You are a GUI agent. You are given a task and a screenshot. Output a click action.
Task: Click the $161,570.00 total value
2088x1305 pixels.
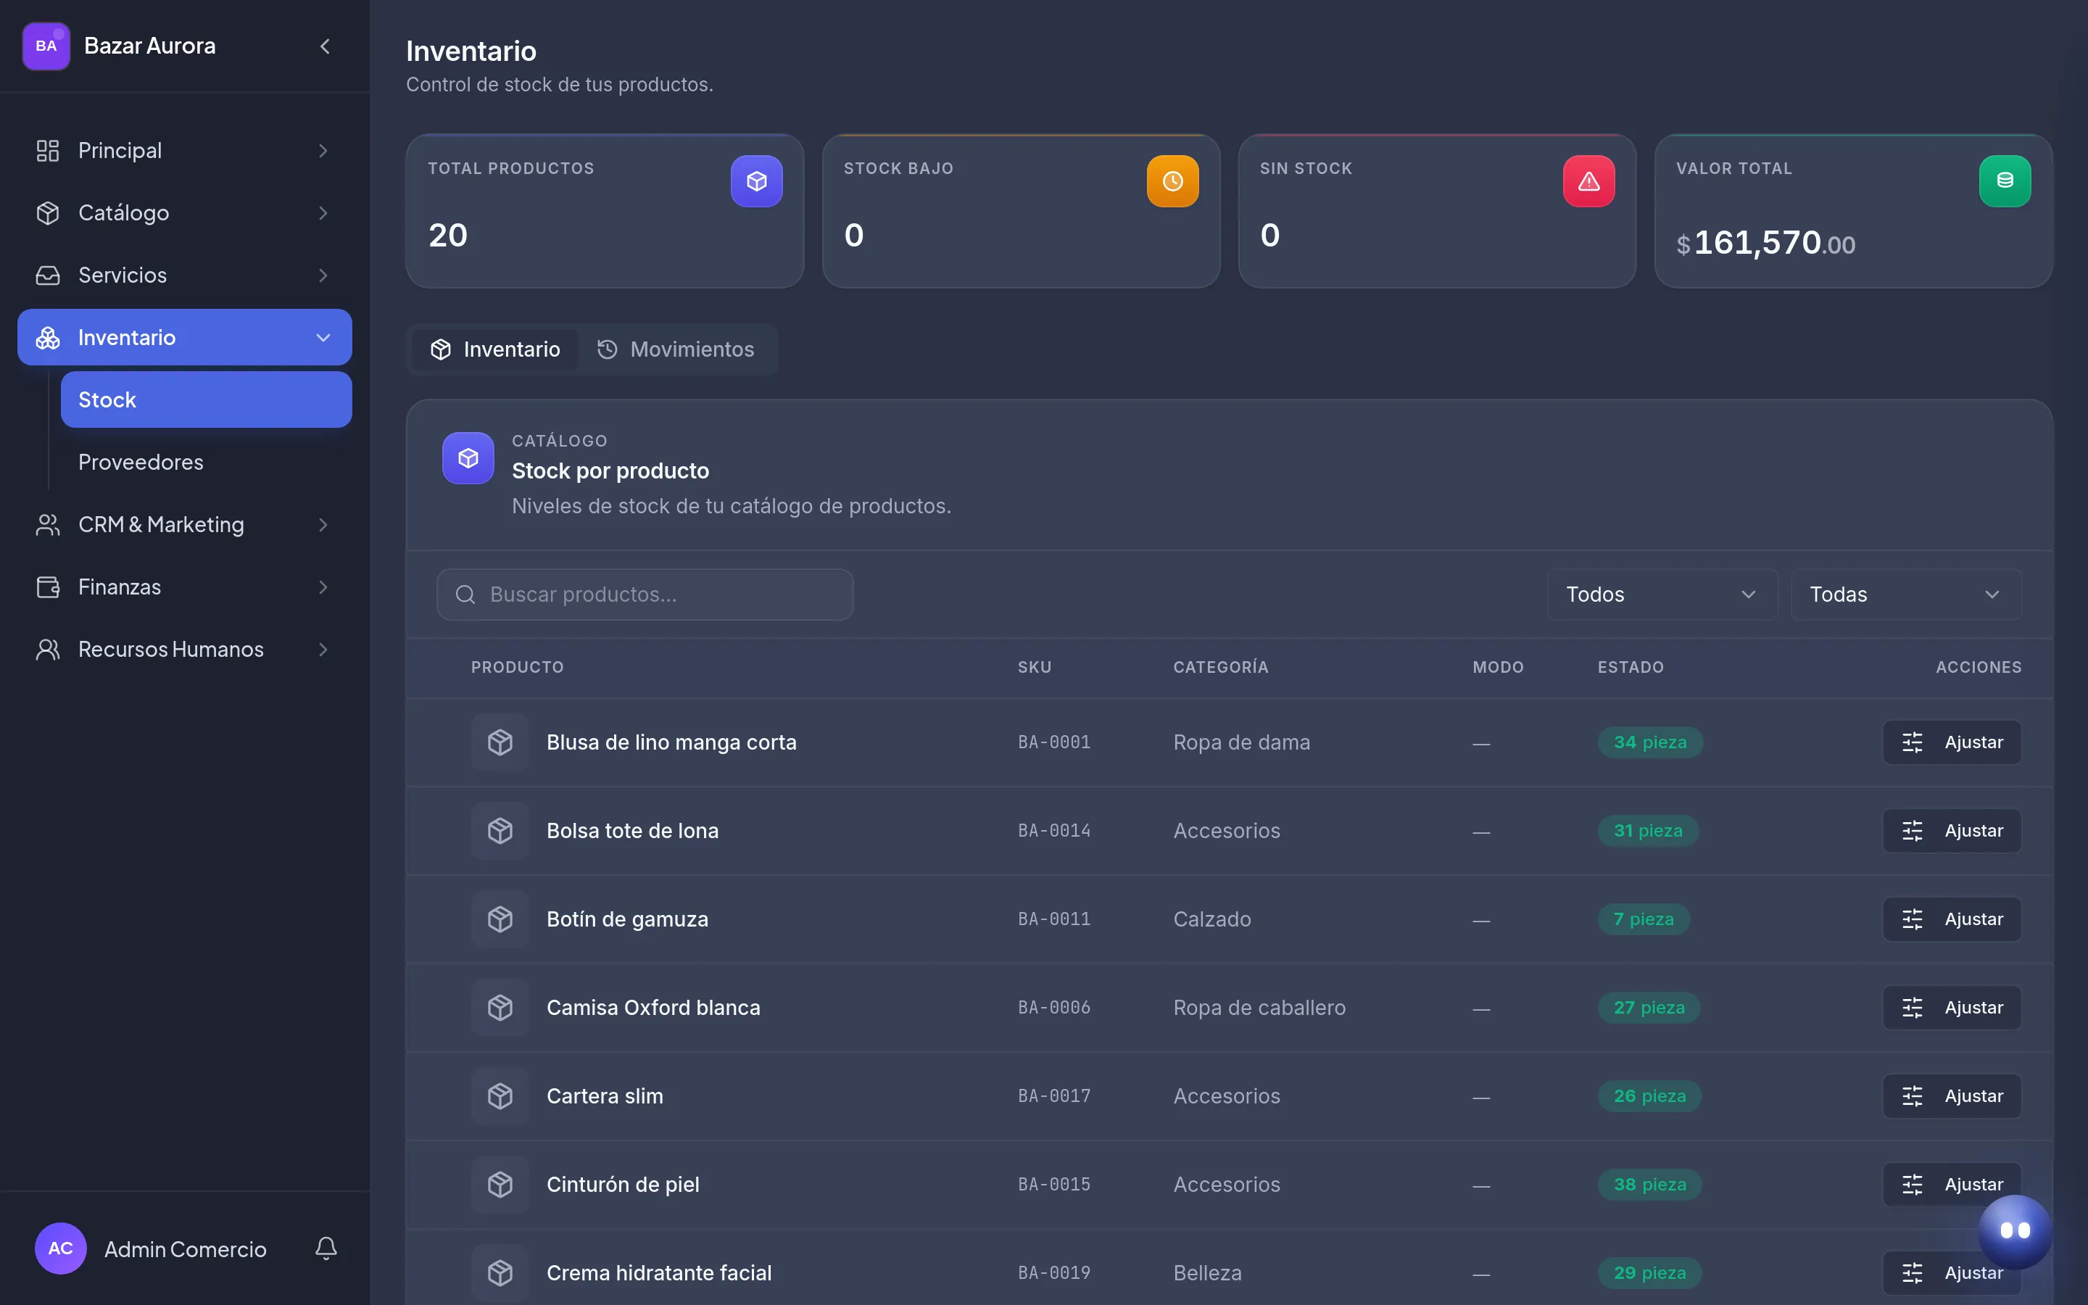click(1765, 243)
